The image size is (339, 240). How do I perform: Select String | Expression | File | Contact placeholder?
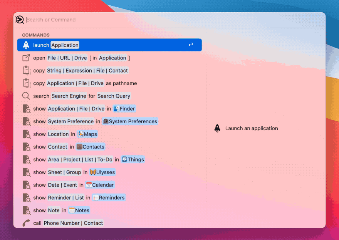(x=87, y=70)
